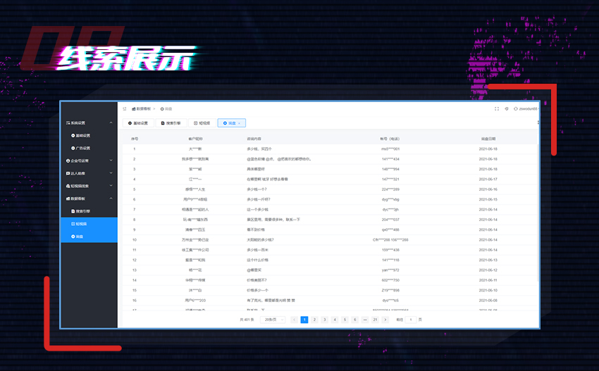Collapse the 系统设置 sidebar section
Screen dimensions: 599x371
point(89,123)
